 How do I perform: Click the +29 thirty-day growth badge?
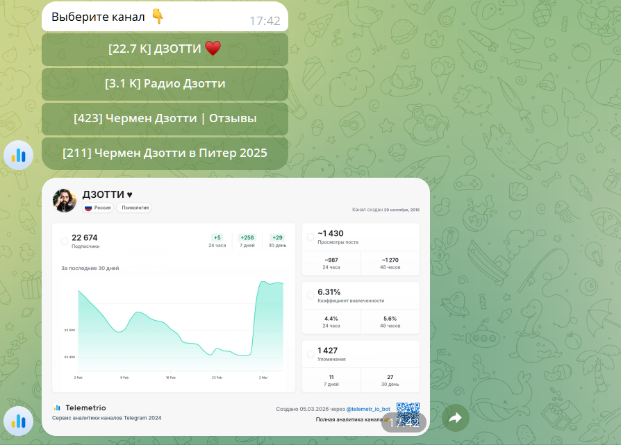coord(277,237)
